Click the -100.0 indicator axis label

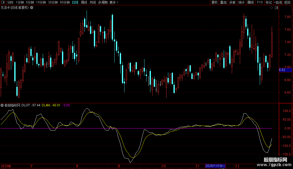[x=286, y=146]
